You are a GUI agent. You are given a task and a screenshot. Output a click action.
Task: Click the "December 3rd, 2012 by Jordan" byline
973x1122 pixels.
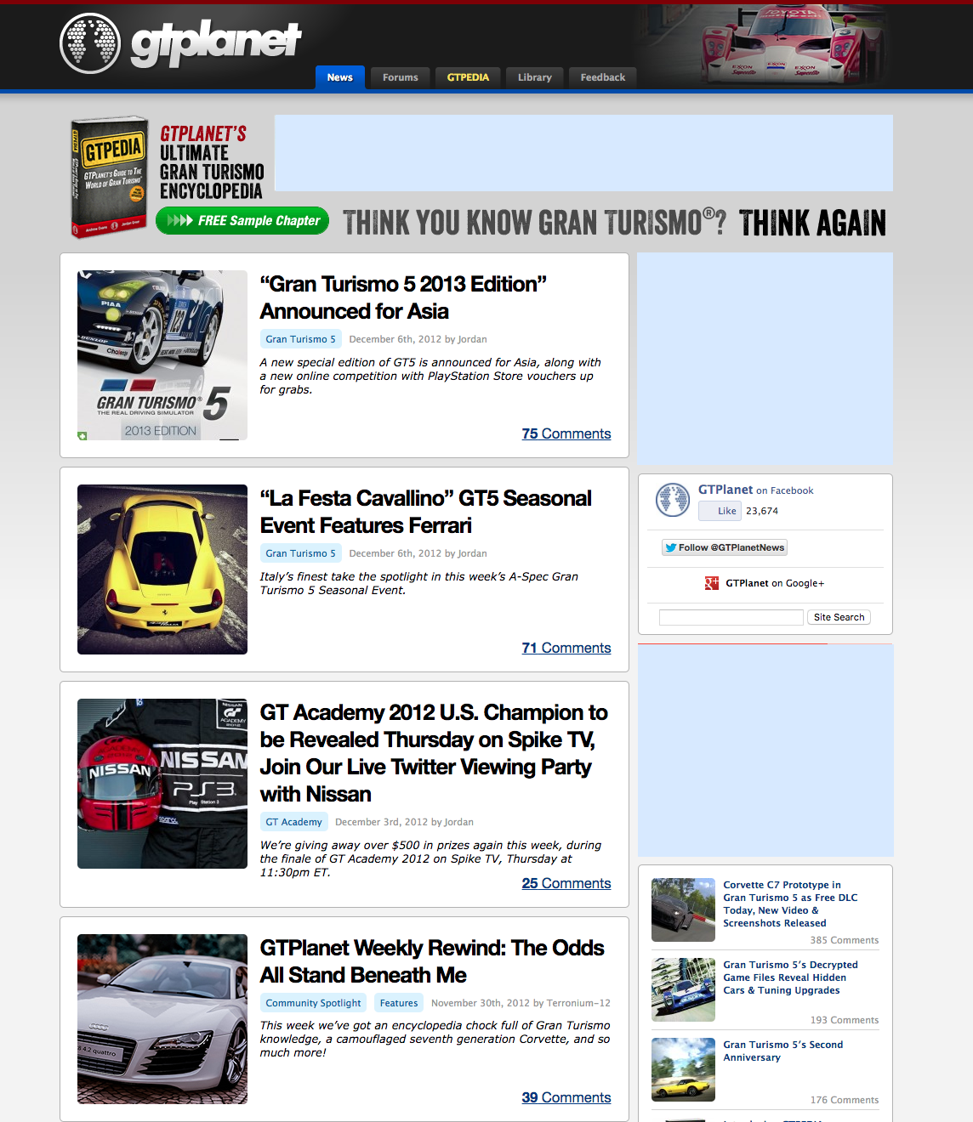click(404, 822)
